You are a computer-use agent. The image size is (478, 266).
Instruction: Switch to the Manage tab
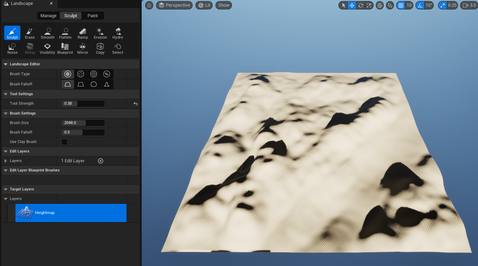(x=49, y=16)
